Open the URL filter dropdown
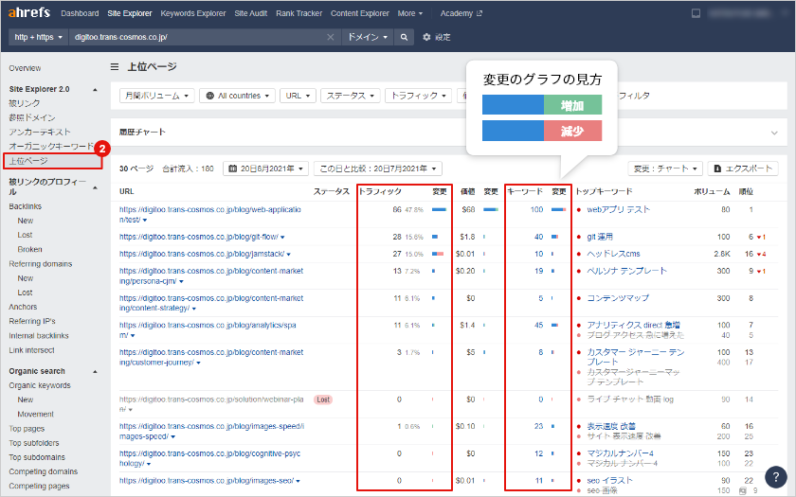796x497 pixels. point(298,96)
